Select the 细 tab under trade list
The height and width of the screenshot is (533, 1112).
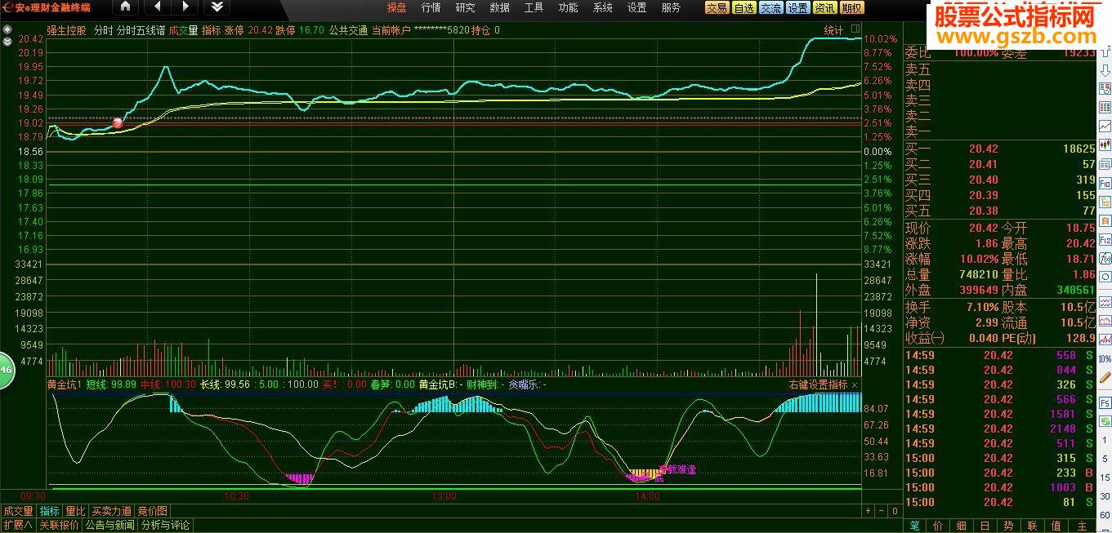click(962, 526)
